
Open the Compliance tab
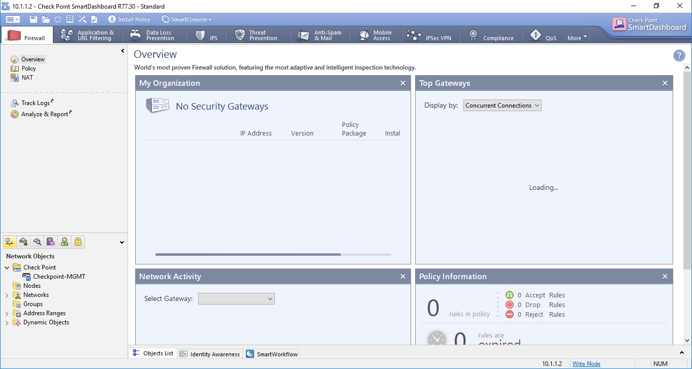[491, 35]
